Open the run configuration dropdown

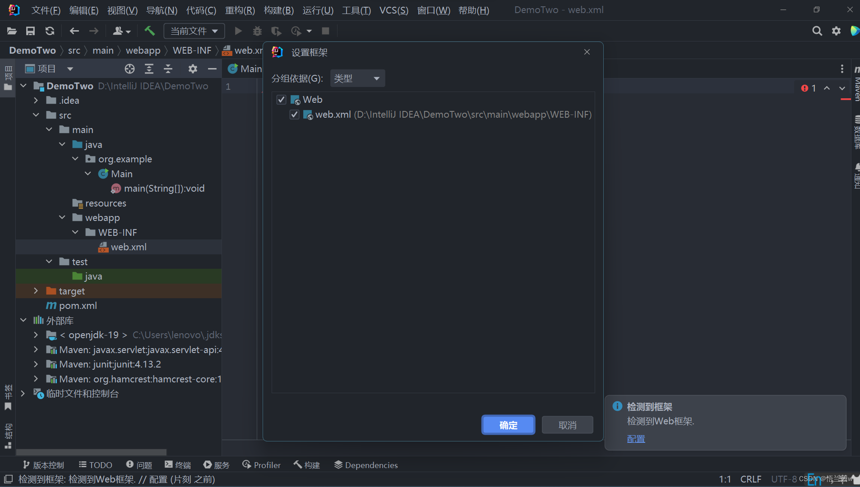(x=194, y=31)
